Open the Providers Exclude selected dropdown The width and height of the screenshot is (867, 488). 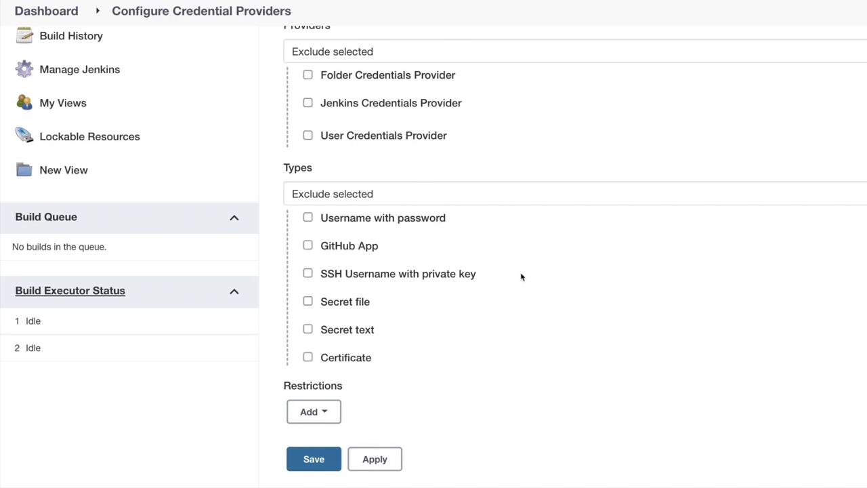[576, 52]
